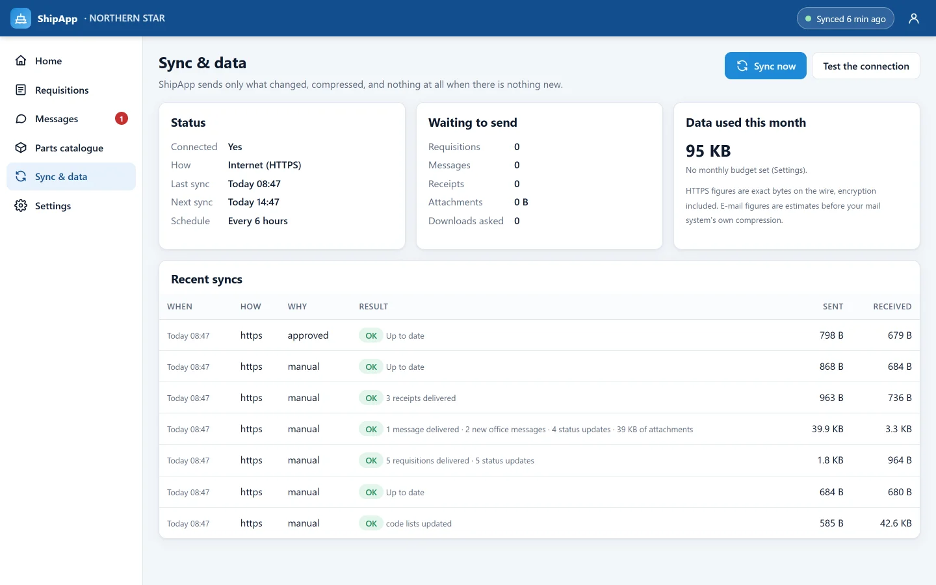This screenshot has height=585, width=936.
Task: Start a sync with Sync now
Action: [766, 66]
